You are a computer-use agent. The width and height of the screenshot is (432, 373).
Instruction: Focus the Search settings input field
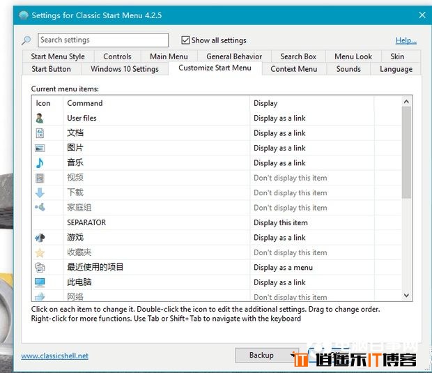tap(103, 40)
